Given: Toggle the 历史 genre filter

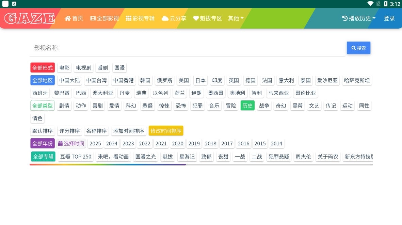Looking at the screenshot, I should (x=247, y=106).
